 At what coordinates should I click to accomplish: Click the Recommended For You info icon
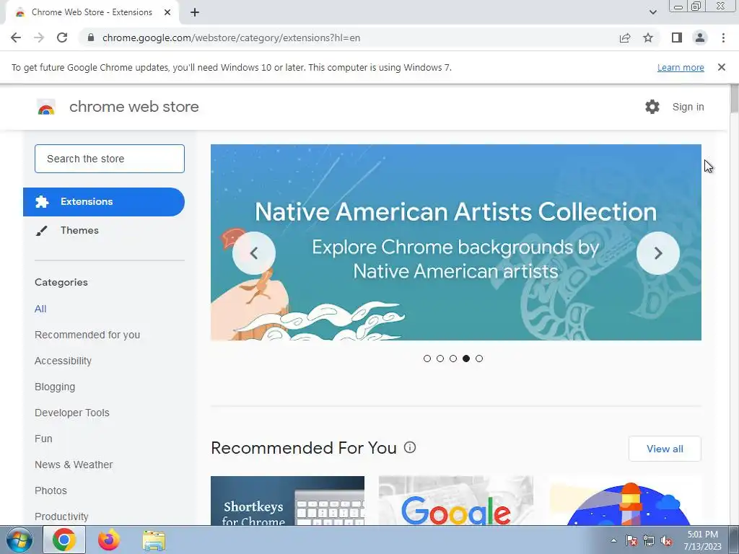tap(410, 447)
